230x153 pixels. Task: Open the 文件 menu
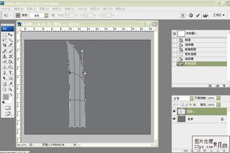point(6,9)
